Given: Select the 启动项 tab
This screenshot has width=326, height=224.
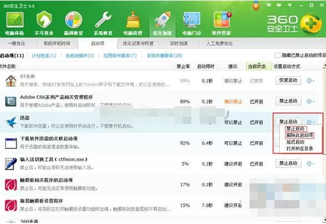Looking at the screenshot, I should coord(98,43).
